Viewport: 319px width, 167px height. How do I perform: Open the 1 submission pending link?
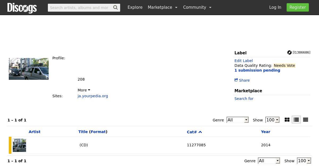tap(257, 70)
